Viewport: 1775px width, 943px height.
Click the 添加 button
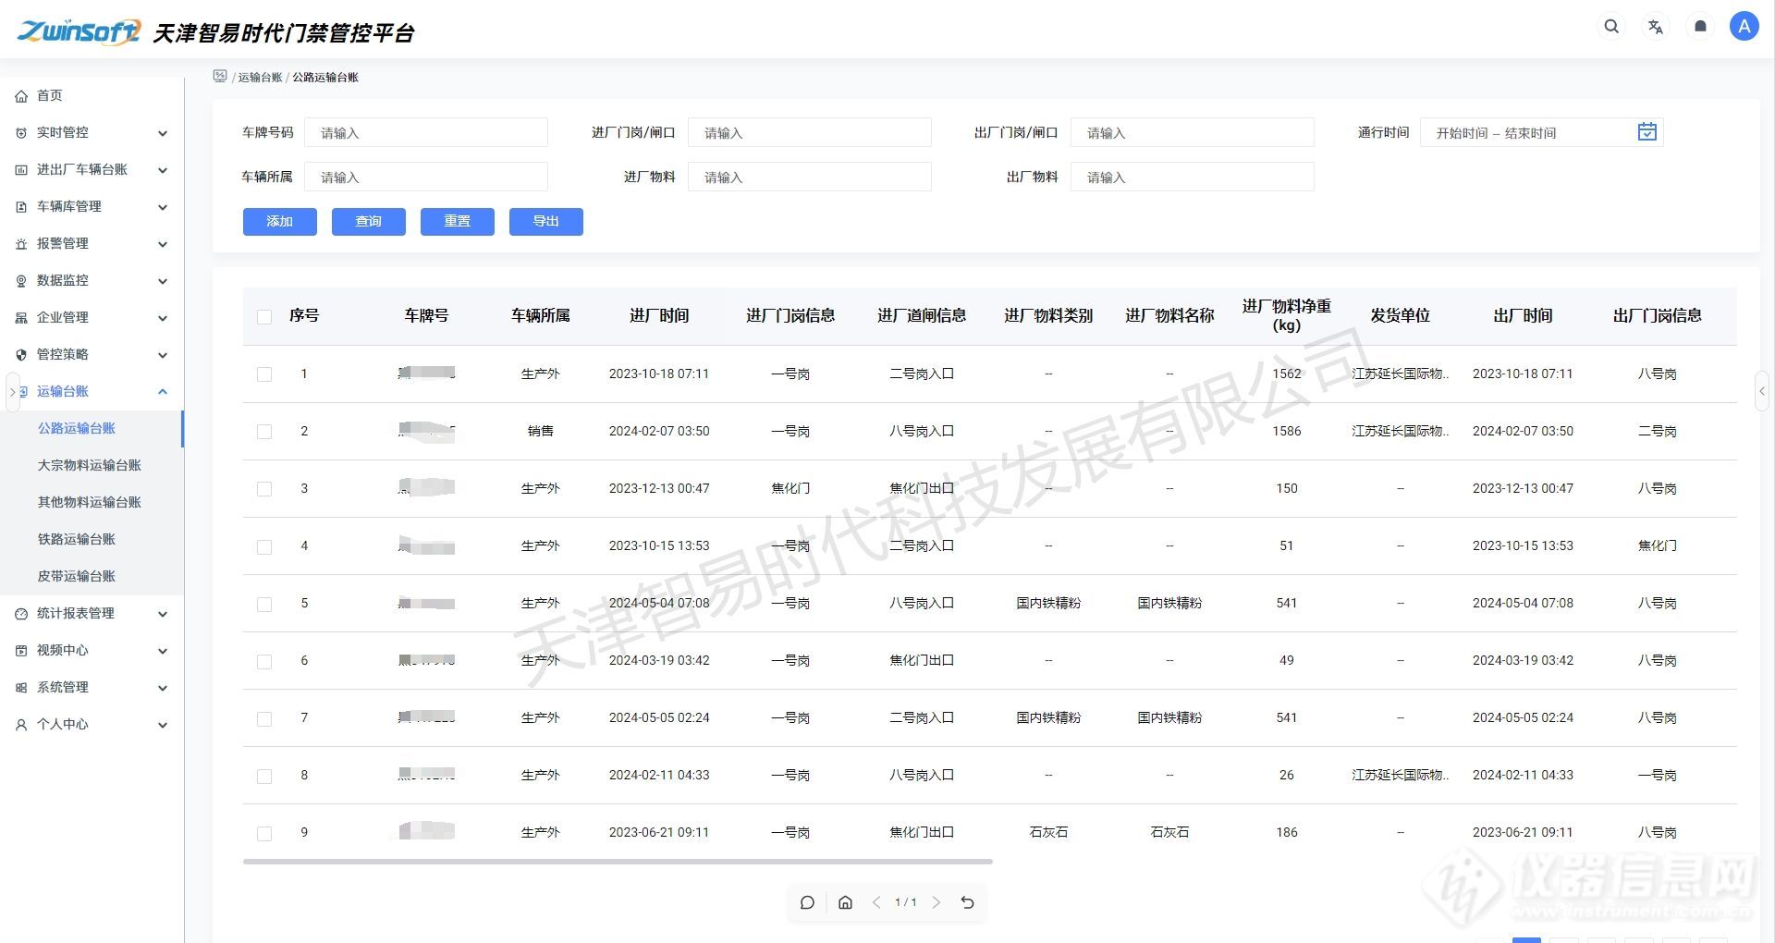coord(280,221)
